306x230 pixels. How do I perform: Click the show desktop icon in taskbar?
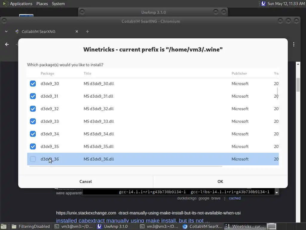pyautogui.click(x=4, y=226)
